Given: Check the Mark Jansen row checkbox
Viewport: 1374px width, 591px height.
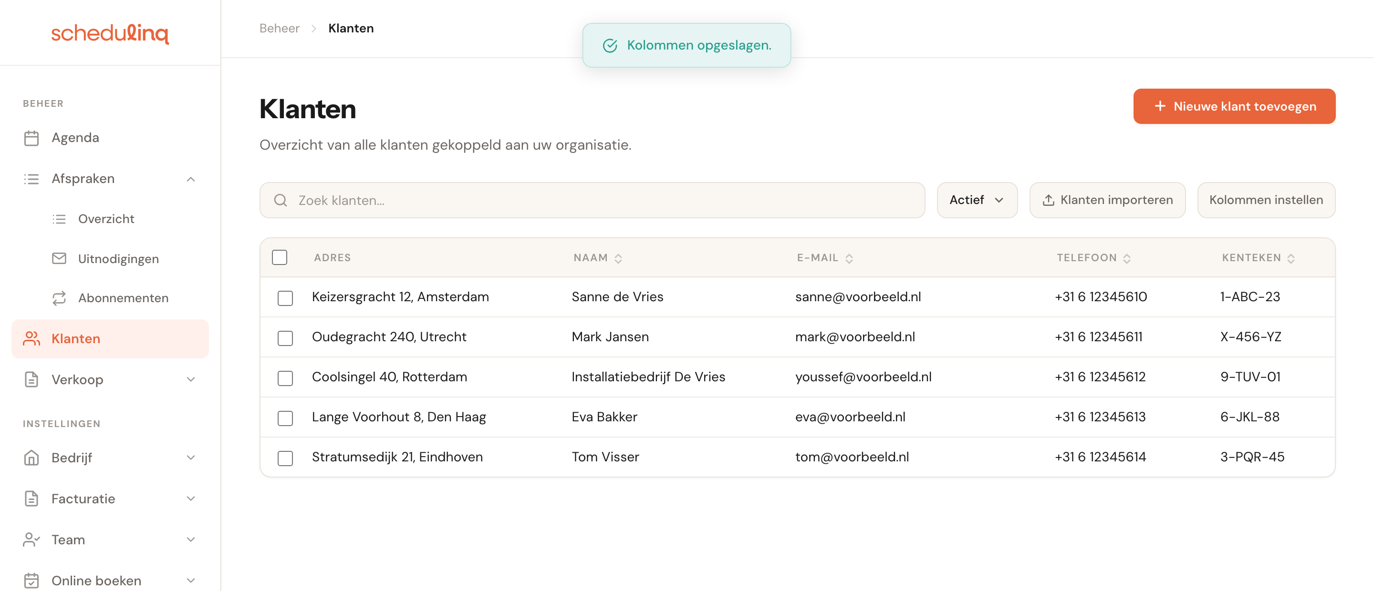Looking at the screenshot, I should (x=285, y=338).
